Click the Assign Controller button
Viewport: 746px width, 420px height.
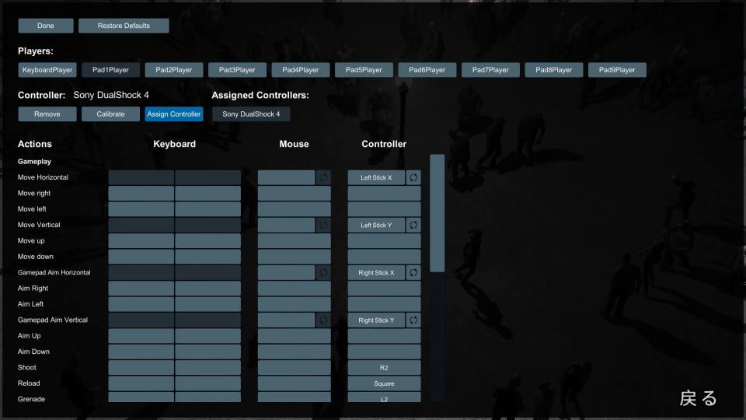click(x=173, y=114)
